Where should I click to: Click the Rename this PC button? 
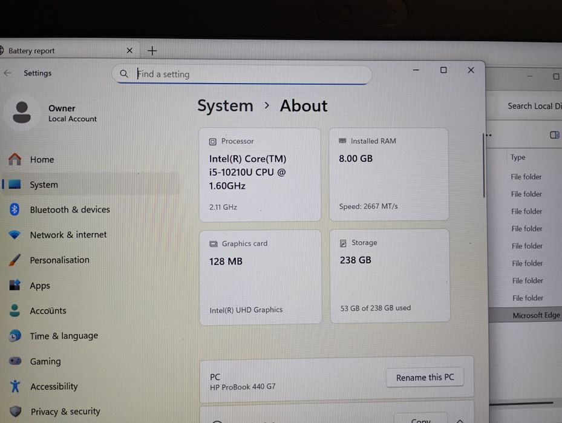425,377
